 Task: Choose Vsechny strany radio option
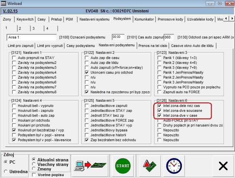34,164
